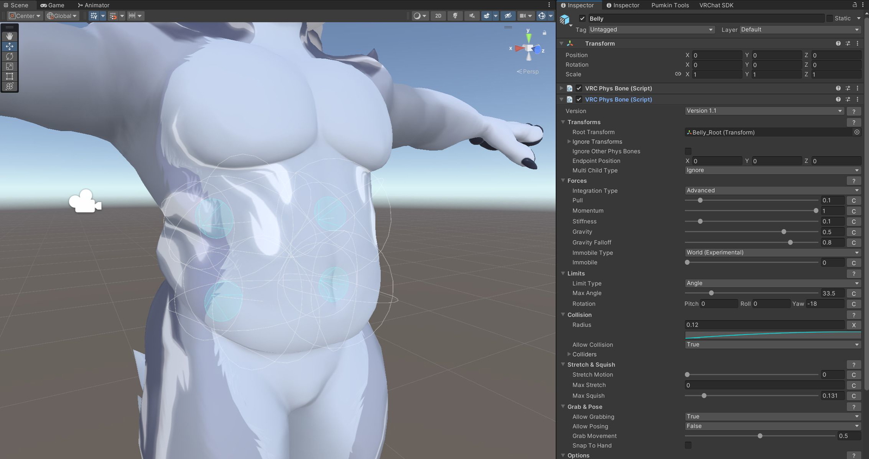Open the Integration Type dropdown
The image size is (869, 459).
(x=772, y=191)
